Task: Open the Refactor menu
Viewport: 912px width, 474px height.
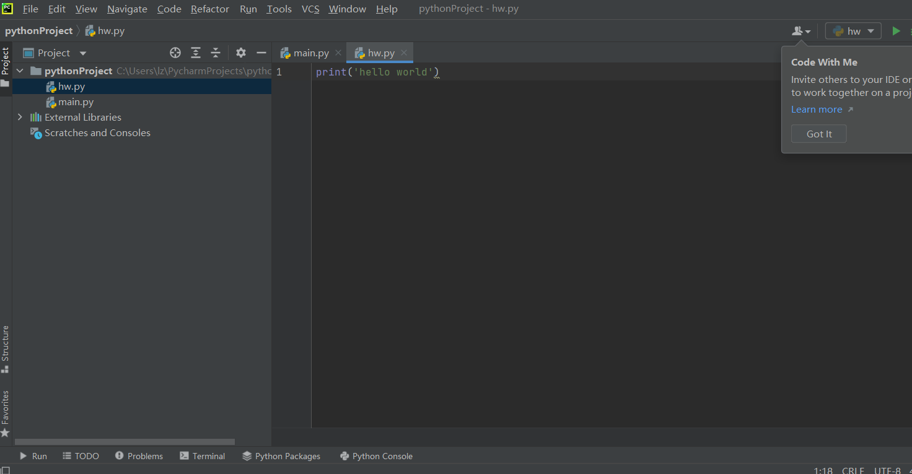Action: coord(210,9)
